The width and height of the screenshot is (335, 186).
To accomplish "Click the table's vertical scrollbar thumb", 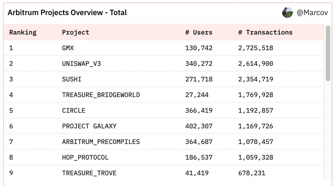I will pos(328,53).
